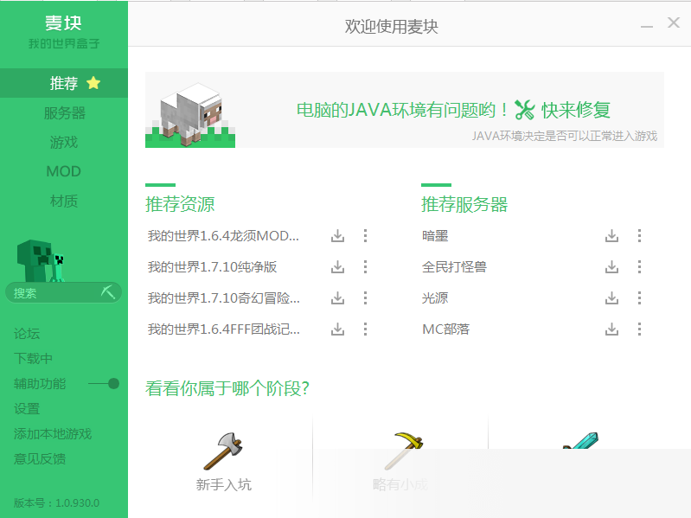691x518 pixels.
Task: Open more options for 我的世界1.6.4FFF团战记
Action: tap(365, 329)
